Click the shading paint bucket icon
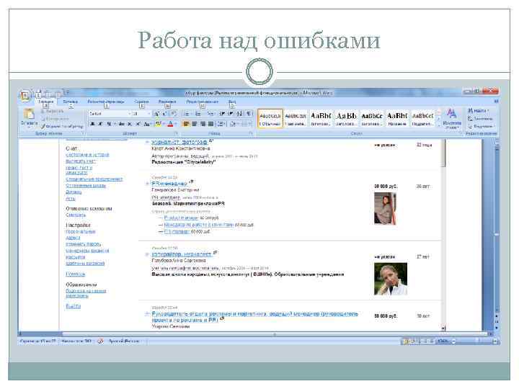This screenshot has width=519, height=389. [233, 124]
